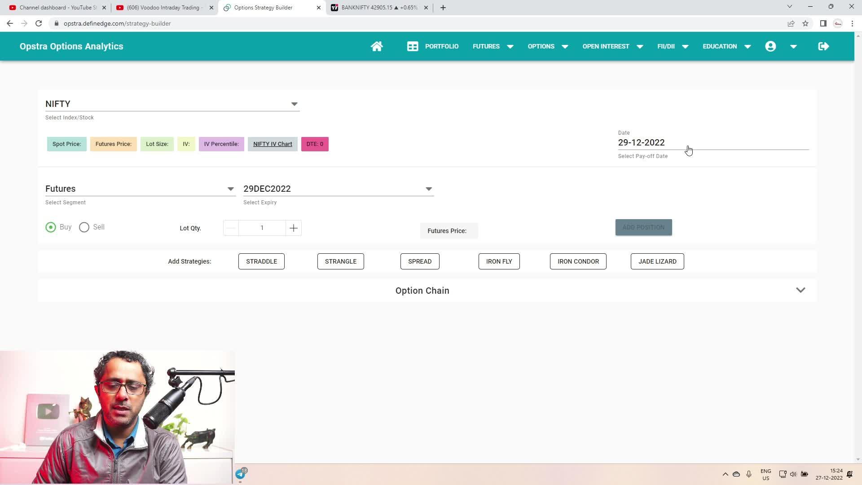Close the BANKNIFTY TradingView tab
Image resolution: width=862 pixels, height=485 pixels.
[x=426, y=8]
